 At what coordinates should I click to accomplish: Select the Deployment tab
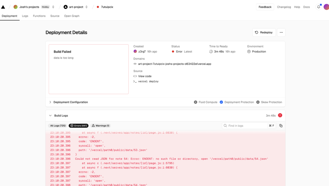(x=9, y=16)
